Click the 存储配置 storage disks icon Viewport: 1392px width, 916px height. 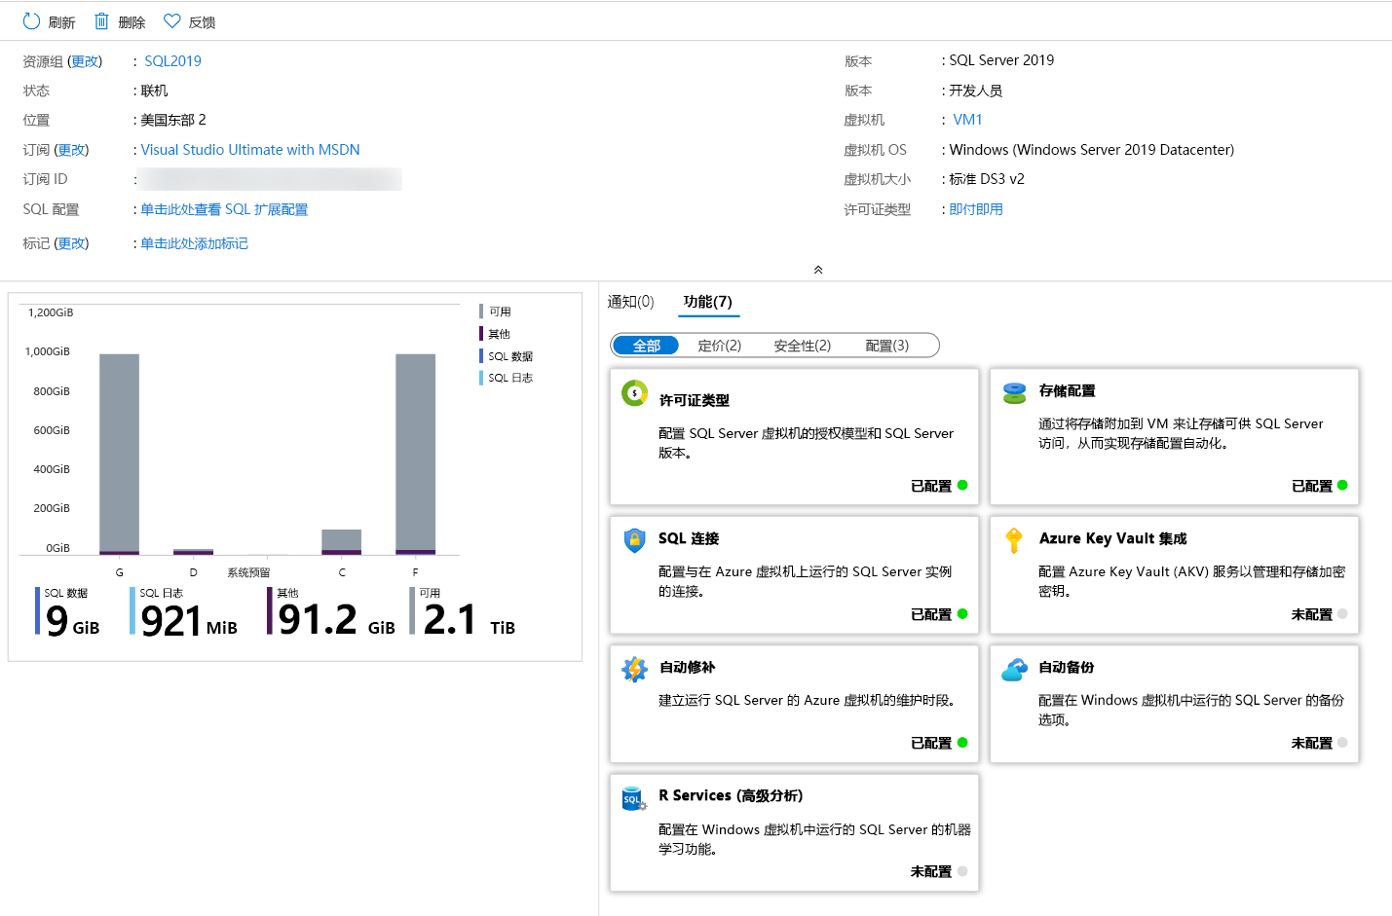[1015, 392]
